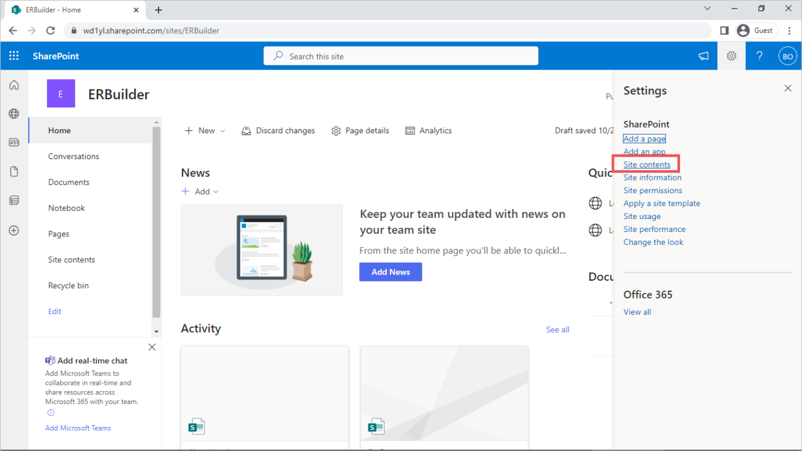The width and height of the screenshot is (802, 451).
Task: Click the left navigation vertical scrollbar
Action: [x=156, y=222]
